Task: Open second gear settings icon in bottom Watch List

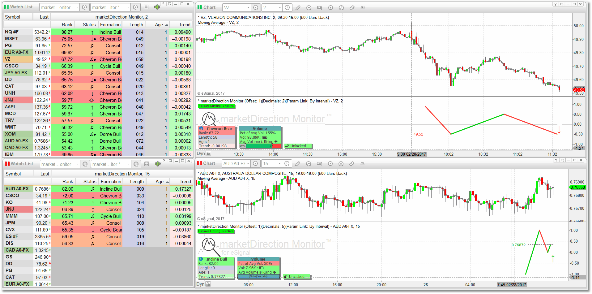Action: point(136,164)
